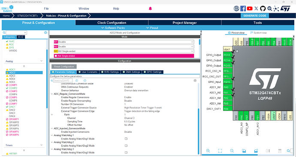The image size is (296, 157).
Task: Zoom out on the pinout view
Action: [232, 151]
